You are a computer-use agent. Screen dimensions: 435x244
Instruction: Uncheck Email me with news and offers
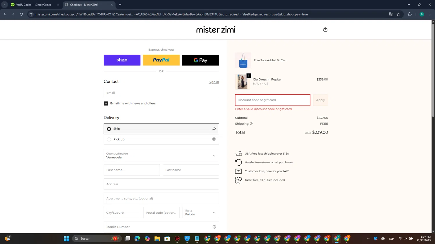(106, 103)
